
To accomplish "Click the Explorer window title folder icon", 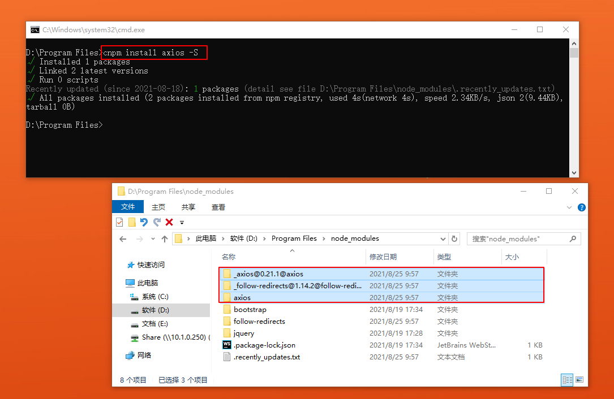I will pos(122,191).
